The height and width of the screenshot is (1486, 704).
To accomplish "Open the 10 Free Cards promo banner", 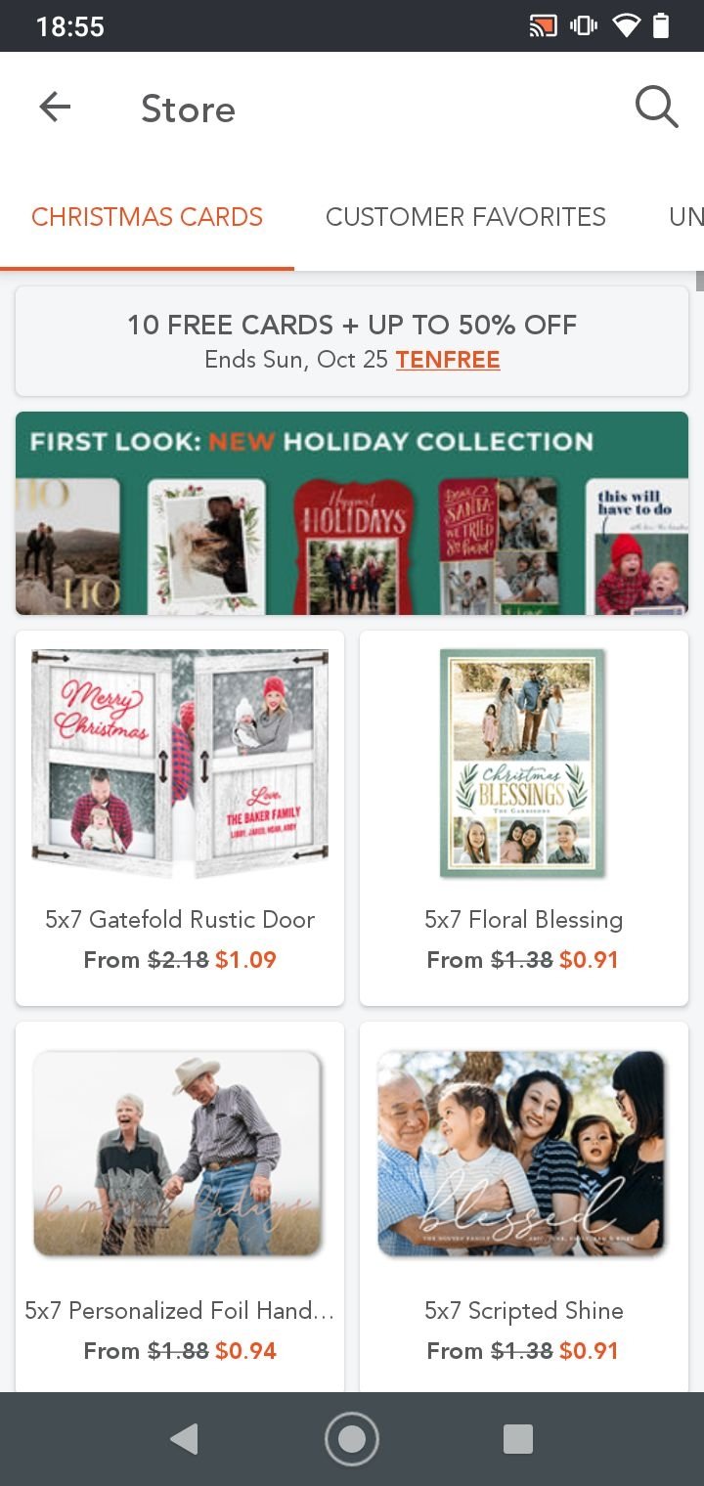I will pyautogui.click(x=352, y=341).
